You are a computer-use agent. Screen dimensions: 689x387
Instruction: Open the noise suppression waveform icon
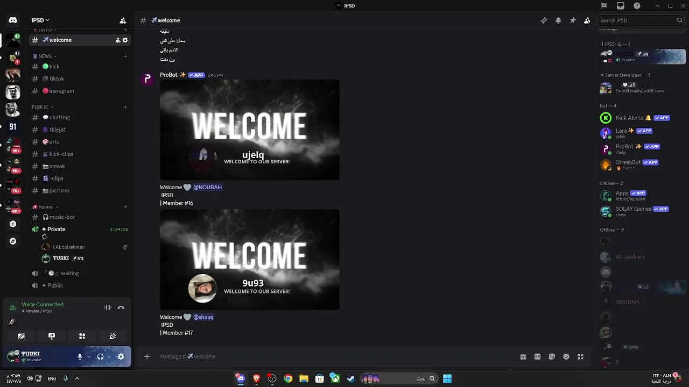108,307
